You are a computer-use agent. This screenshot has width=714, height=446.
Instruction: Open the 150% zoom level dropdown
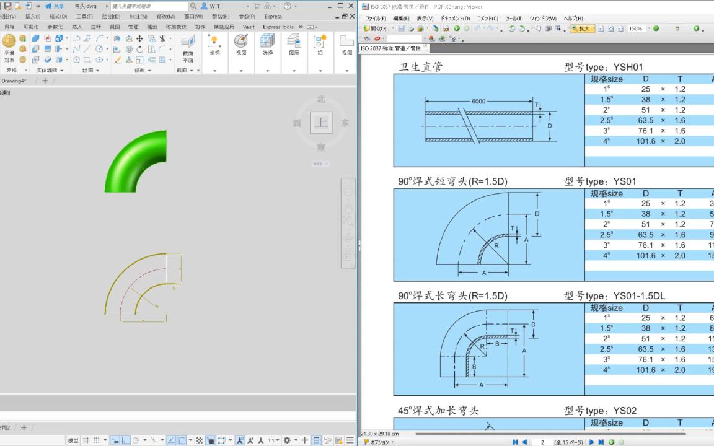pos(649,28)
